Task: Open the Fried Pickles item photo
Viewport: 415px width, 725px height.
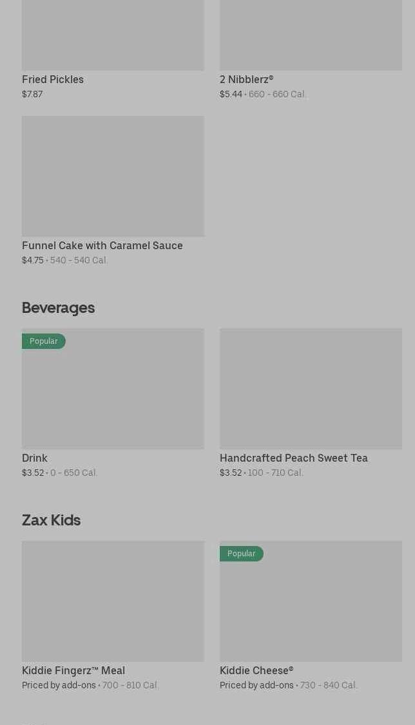Action: [113, 35]
